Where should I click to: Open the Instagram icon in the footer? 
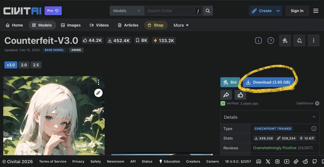point(277,161)
